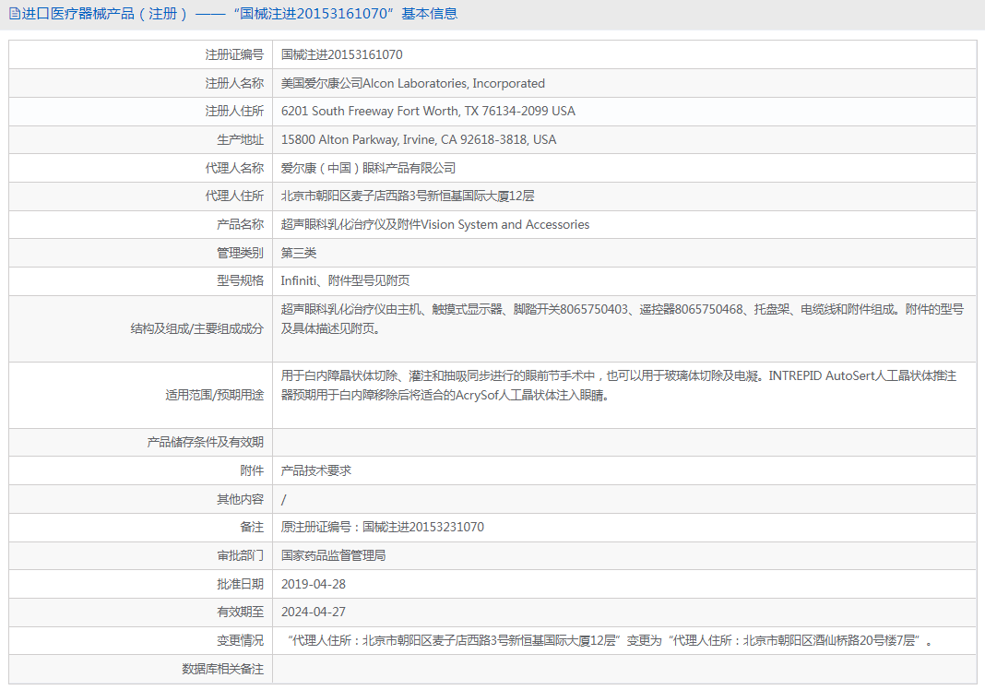985x690 pixels.
Task: Select address 6201 South Freeway Fort Worth
Action: click(x=428, y=112)
